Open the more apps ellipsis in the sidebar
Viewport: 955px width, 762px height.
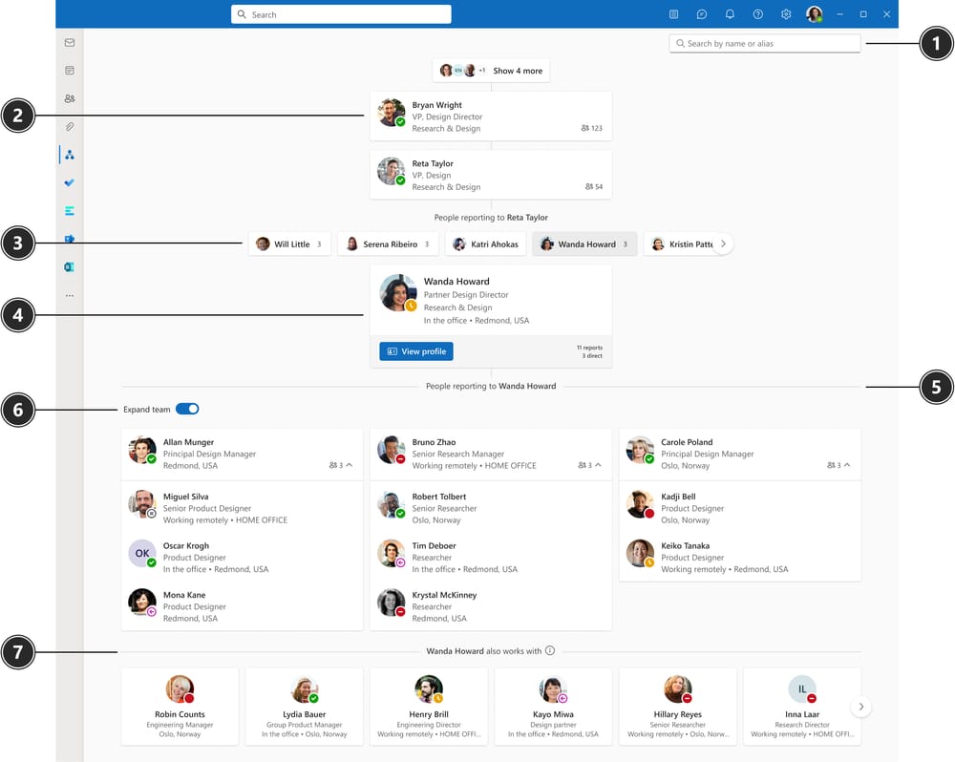tap(69, 295)
